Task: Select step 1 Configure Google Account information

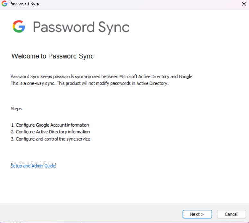Action: (x=50, y=125)
